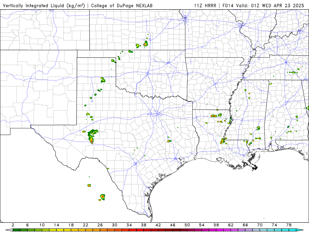Click the colorbar label '62'

point(231,225)
